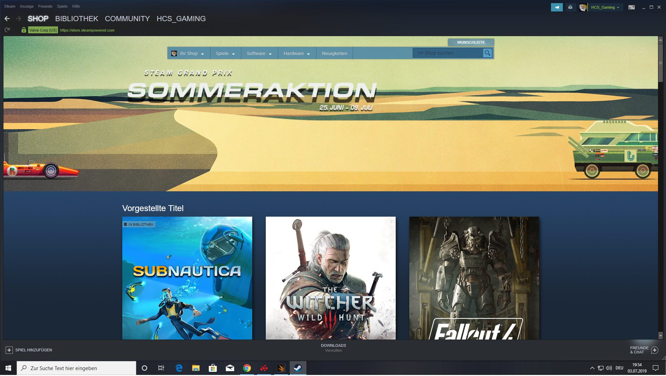Switch to Big Picture mode
The height and width of the screenshot is (376, 666).
[631, 7]
